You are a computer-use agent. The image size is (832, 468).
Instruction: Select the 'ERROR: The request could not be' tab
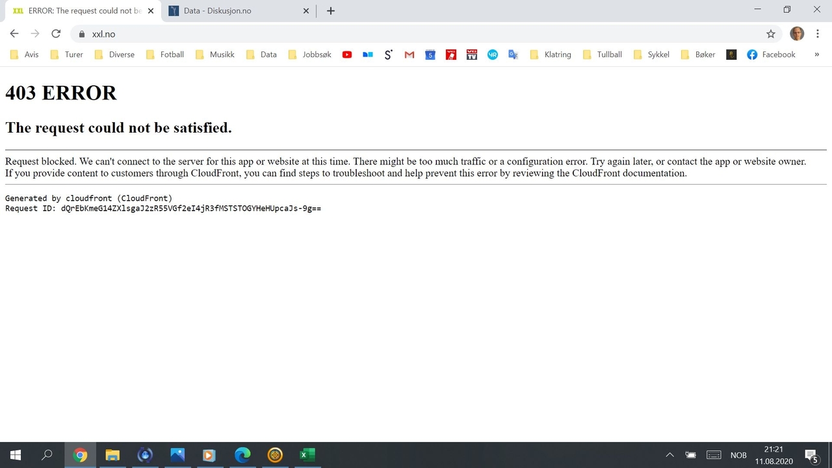tap(83, 10)
